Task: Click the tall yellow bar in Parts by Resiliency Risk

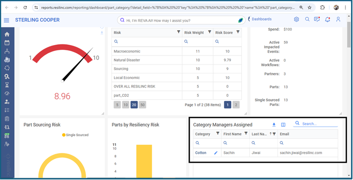Action: pos(144,161)
